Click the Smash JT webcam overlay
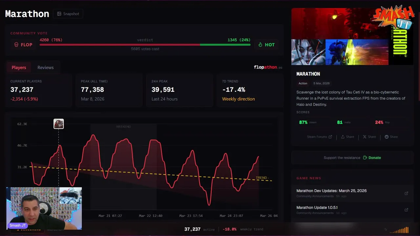This screenshot has width=420, height=236. [44, 208]
